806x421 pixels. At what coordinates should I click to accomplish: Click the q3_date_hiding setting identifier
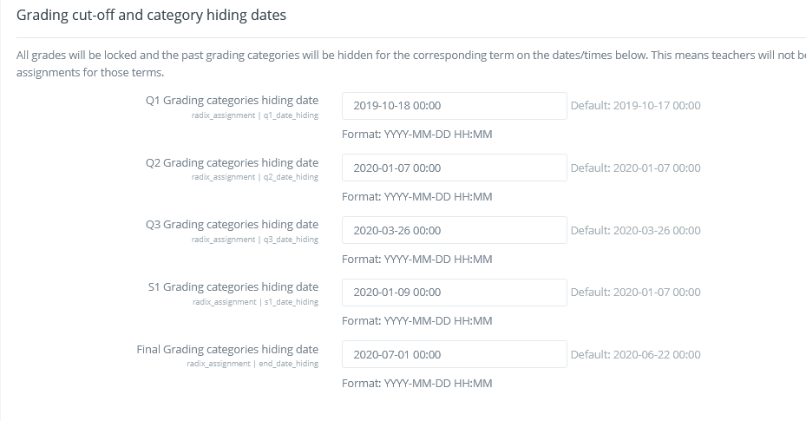click(x=291, y=240)
